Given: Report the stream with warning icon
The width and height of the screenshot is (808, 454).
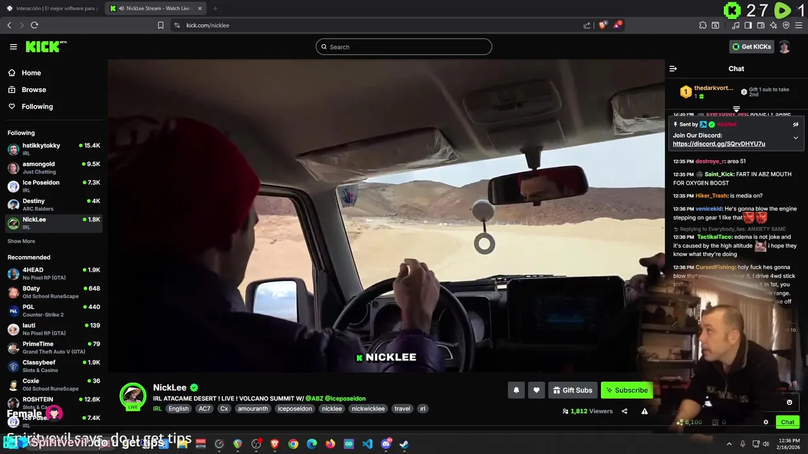Looking at the screenshot, I should pos(645,411).
